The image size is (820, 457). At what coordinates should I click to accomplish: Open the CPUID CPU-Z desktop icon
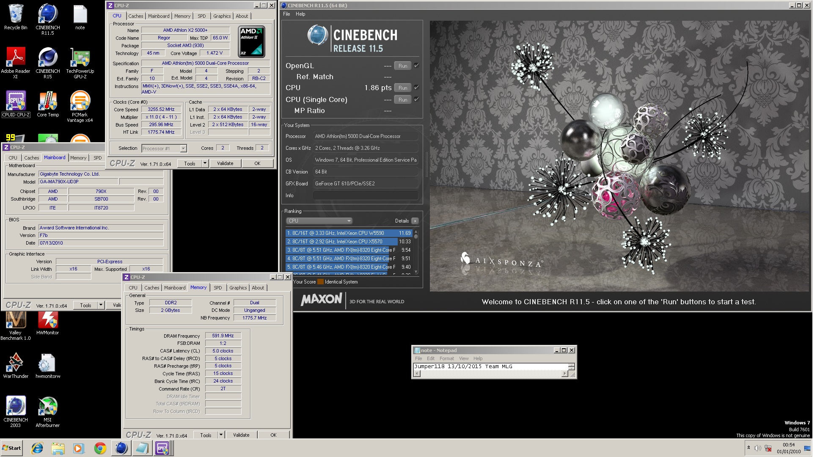click(x=16, y=104)
